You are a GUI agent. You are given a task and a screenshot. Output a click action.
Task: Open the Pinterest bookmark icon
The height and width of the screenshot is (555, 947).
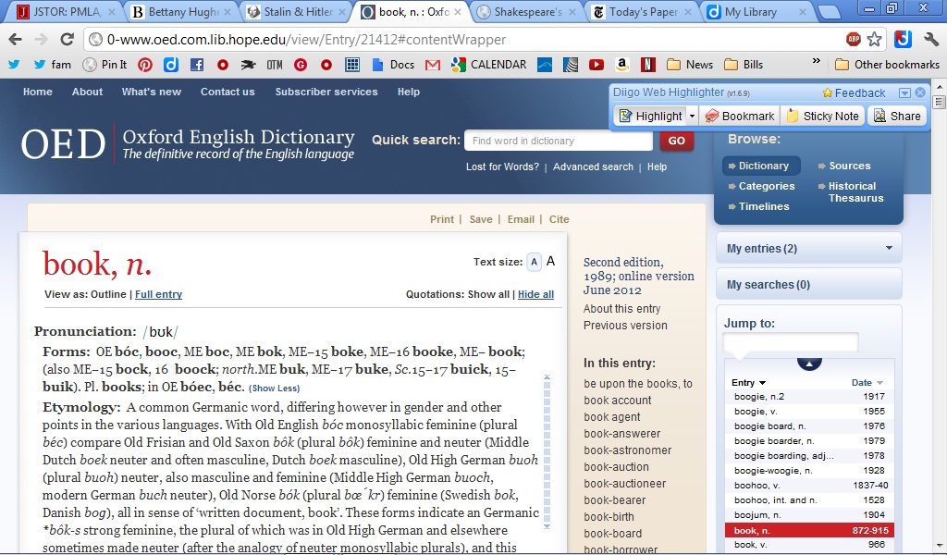(145, 65)
